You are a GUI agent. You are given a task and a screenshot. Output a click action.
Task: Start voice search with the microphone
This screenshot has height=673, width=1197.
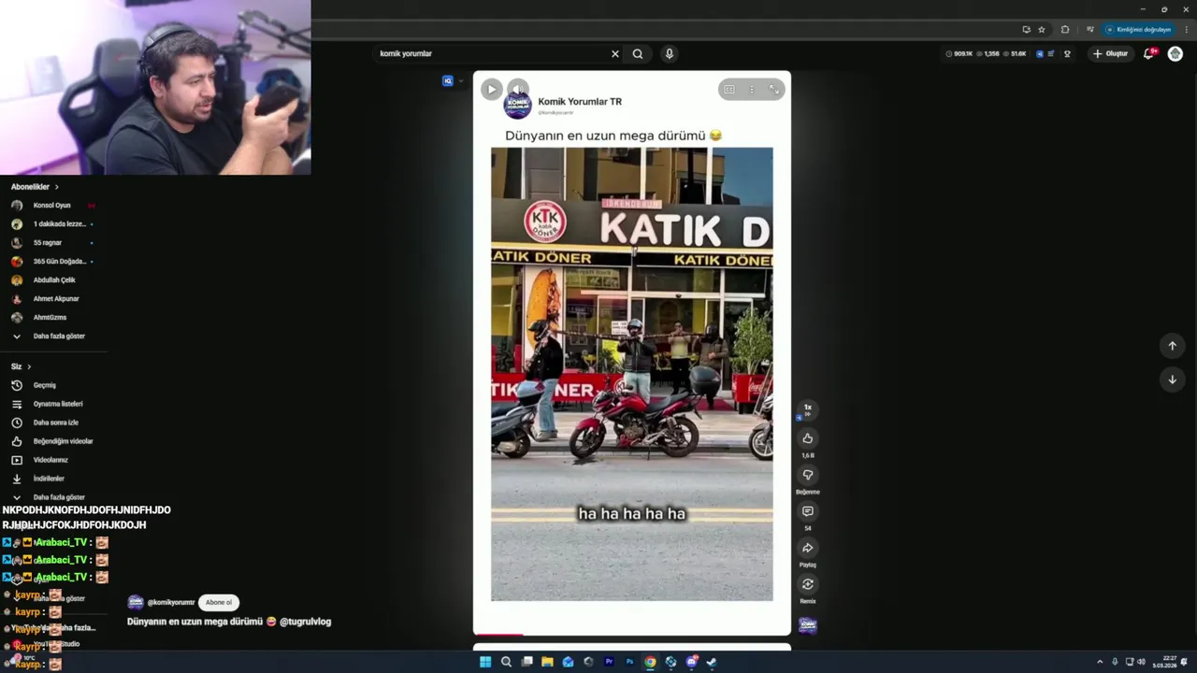[x=669, y=53]
